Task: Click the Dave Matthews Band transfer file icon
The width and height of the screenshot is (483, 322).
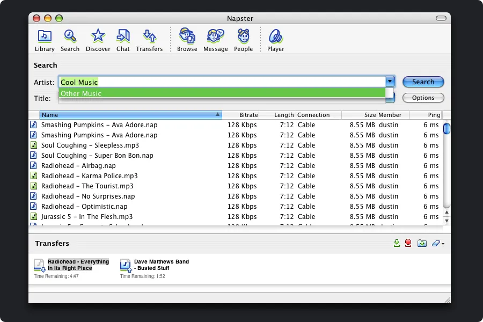Action: [x=126, y=266]
